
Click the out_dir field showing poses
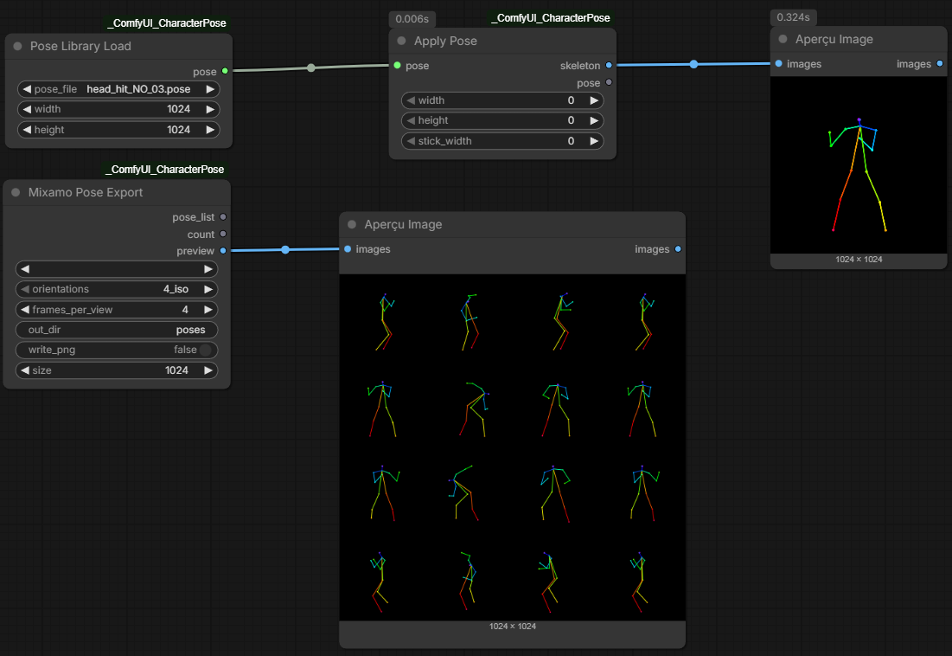coord(117,330)
